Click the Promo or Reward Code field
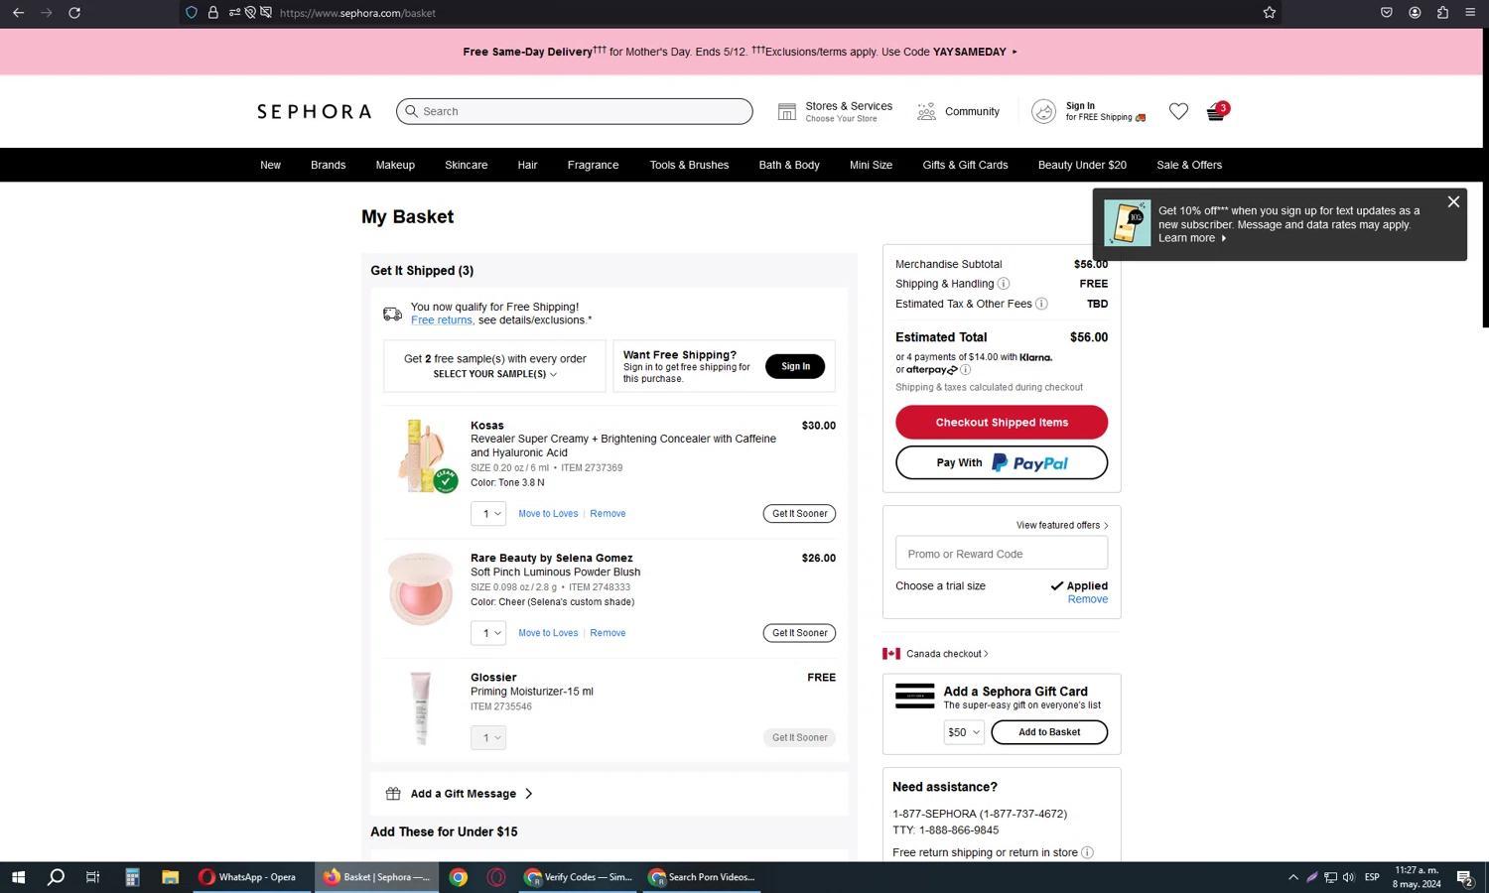Viewport: 1489px width, 893px height. pyautogui.click(x=1001, y=554)
